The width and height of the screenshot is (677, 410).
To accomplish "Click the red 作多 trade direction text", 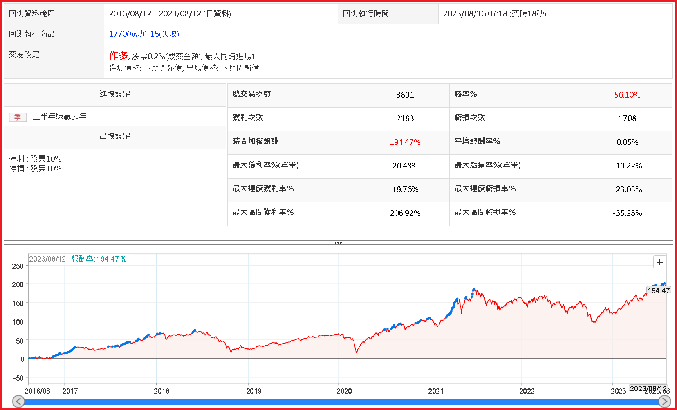I will click(x=119, y=55).
